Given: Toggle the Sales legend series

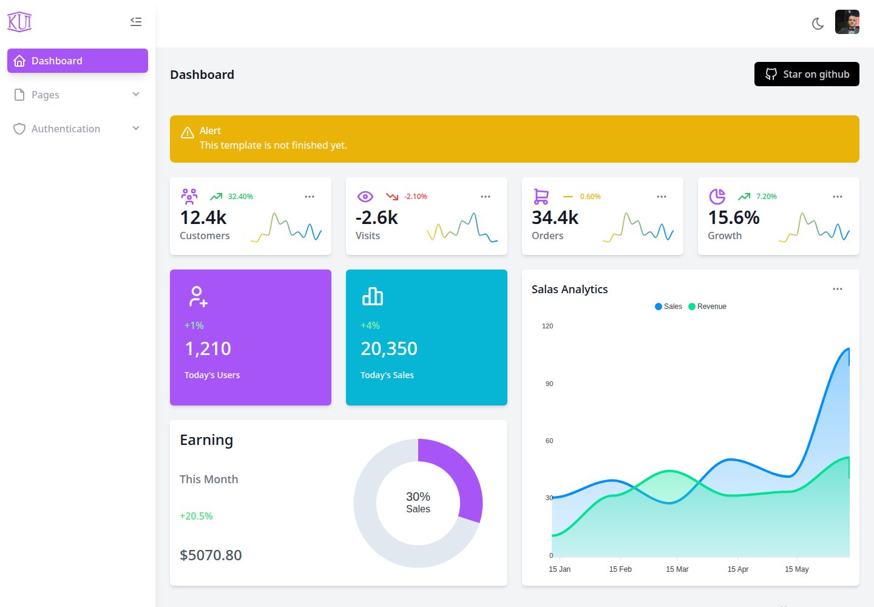Looking at the screenshot, I should click(x=668, y=307).
